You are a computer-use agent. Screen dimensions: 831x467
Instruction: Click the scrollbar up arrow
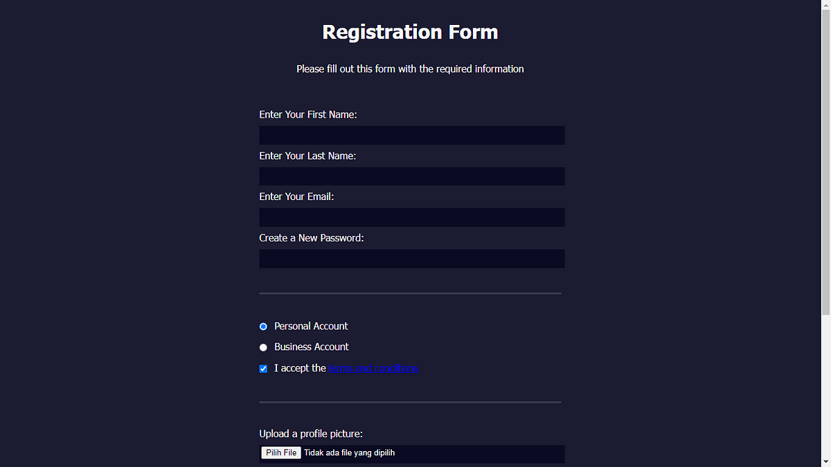pos(826,5)
